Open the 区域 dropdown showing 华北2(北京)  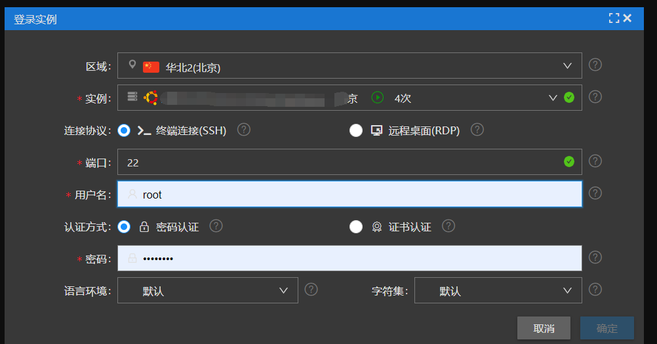[x=349, y=66]
